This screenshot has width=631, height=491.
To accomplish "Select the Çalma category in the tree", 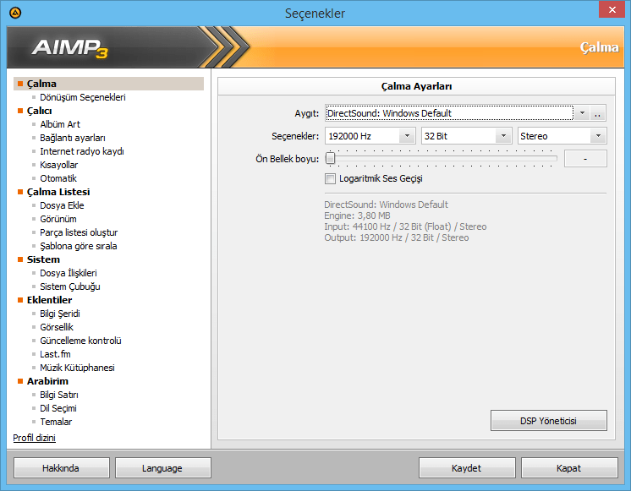I will pos(108,84).
